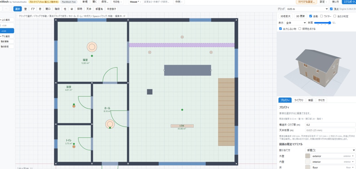
Task: Click the 下に追加 add floor below button
Action: coord(7,36)
